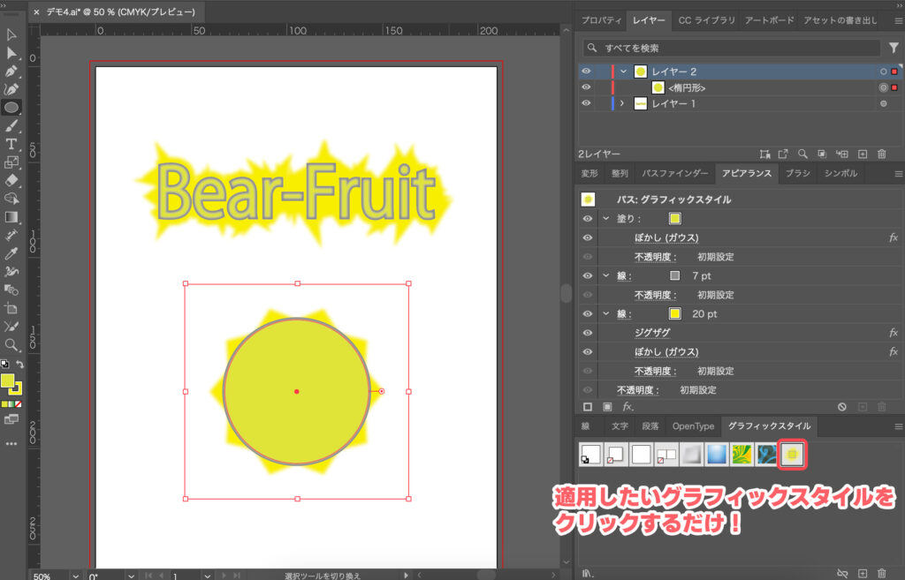Delete selected layer with trash icon

coord(881,154)
